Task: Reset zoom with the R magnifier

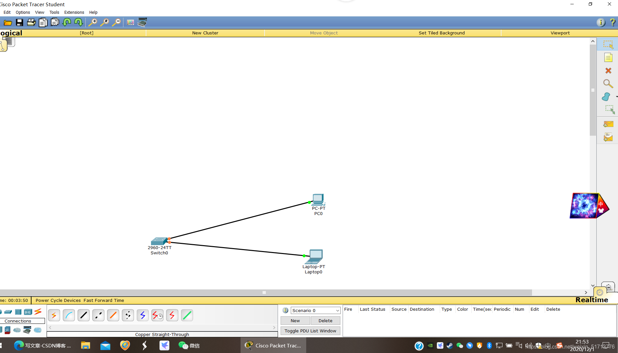Action: pos(104,23)
